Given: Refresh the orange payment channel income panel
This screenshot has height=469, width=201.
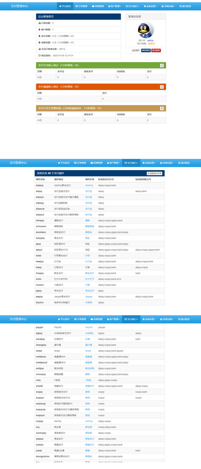Looking at the screenshot, I should tap(162, 87).
